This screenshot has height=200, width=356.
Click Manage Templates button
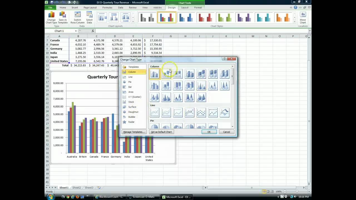coord(134,132)
